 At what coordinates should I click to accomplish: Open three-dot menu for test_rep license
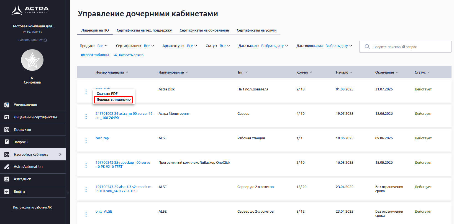tap(86, 141)
